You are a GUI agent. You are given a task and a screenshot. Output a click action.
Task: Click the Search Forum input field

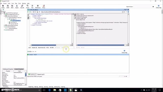143,7
